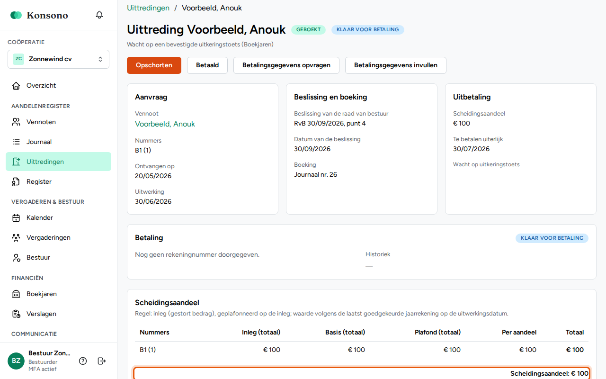Open Overzicht in sidebar
The height and width of the screenshot is (379, 606).
point(58,86)
